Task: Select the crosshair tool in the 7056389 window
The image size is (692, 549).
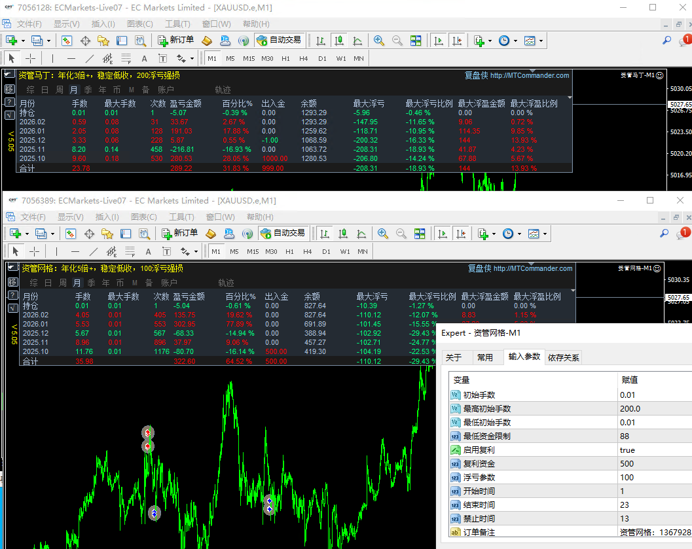Action: click(x=34, y=251)
